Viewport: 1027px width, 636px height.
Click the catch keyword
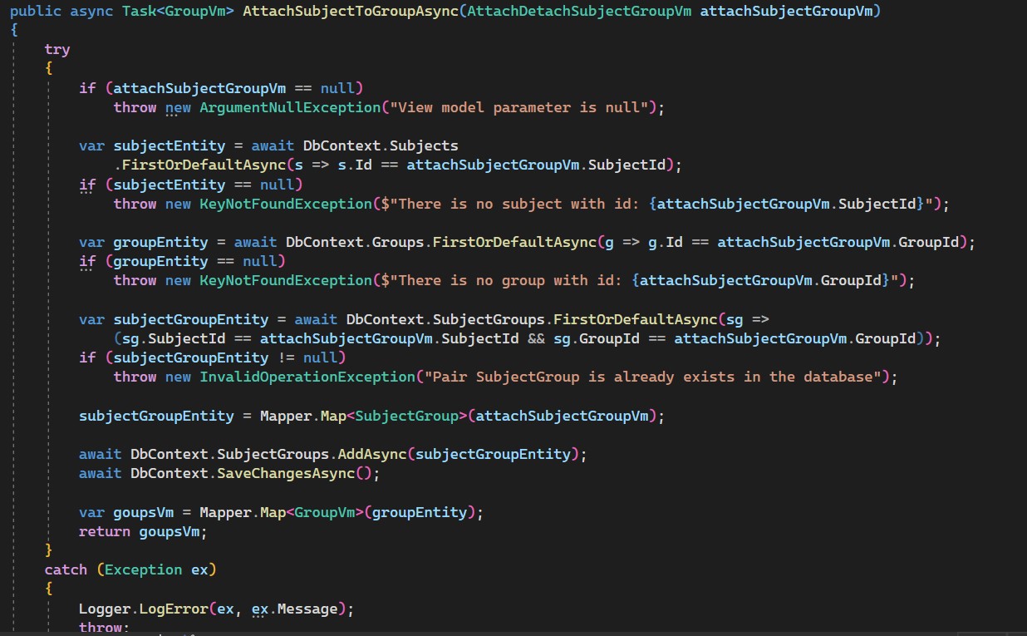[66, 569]
